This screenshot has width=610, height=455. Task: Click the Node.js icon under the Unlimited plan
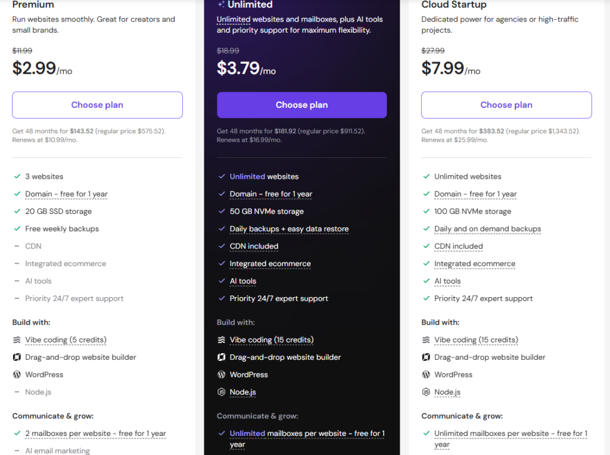(x=222, y=392)
